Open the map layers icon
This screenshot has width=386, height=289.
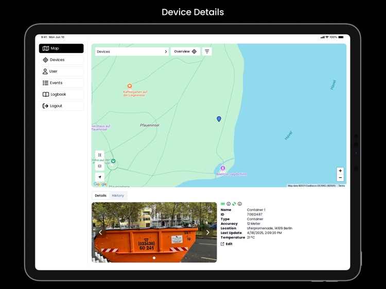click(100, 166)
